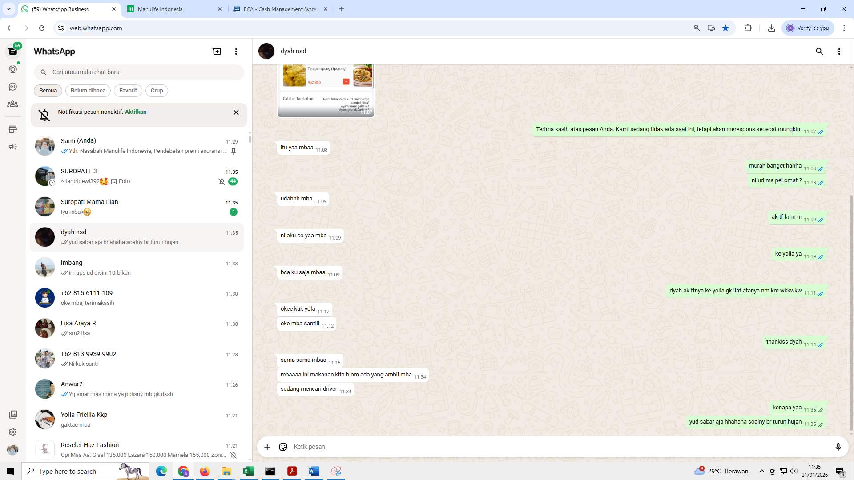Open the browser tab list chevron

8,9
